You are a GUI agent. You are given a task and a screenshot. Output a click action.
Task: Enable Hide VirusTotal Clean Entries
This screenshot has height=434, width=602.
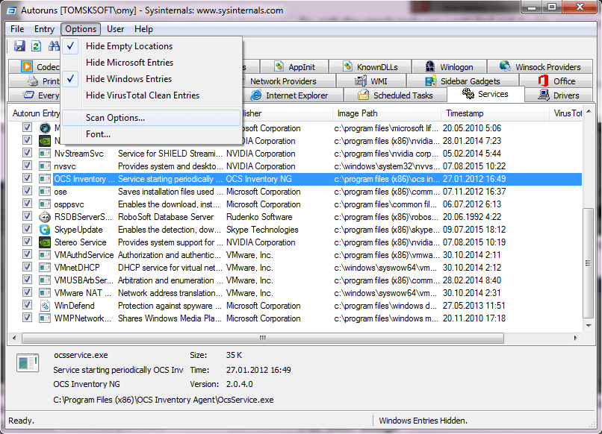pyautogui.click(x=152, y=95)
